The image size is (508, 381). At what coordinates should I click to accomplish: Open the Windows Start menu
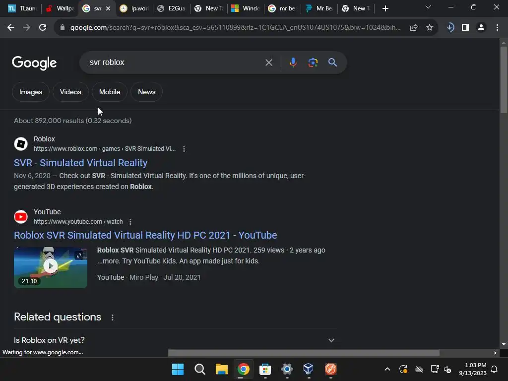point(178,369)
